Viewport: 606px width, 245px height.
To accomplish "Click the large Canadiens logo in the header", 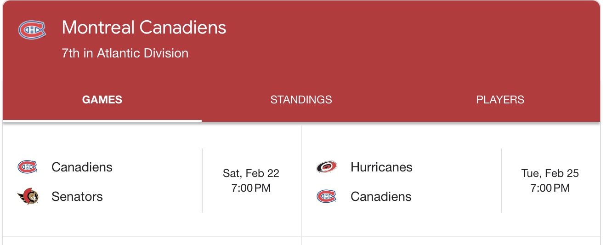I will (32, 30).
